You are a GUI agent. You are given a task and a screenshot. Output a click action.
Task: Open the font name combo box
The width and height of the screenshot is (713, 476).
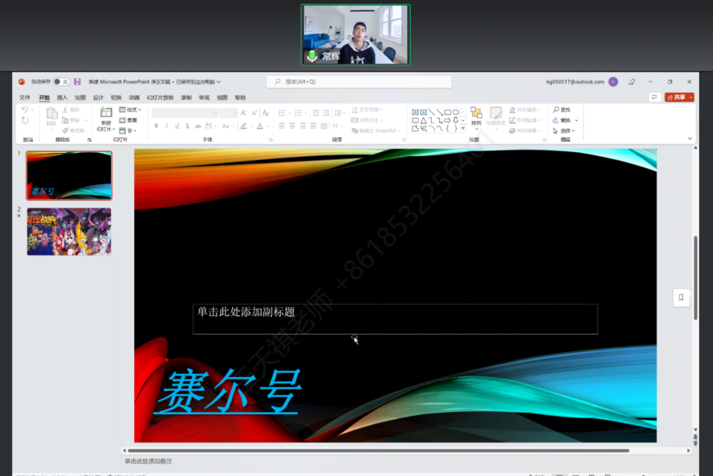(185, 113)
